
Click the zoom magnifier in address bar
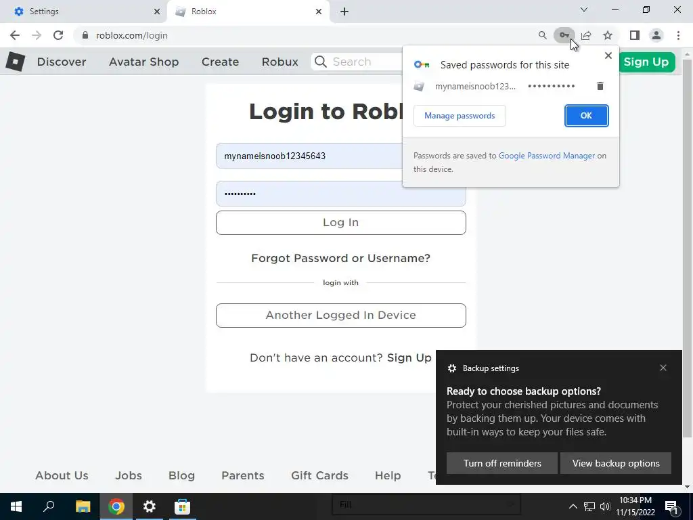point(542,35)
